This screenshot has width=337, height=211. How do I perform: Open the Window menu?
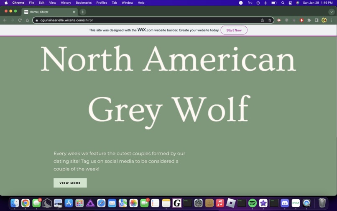point(127,3)
